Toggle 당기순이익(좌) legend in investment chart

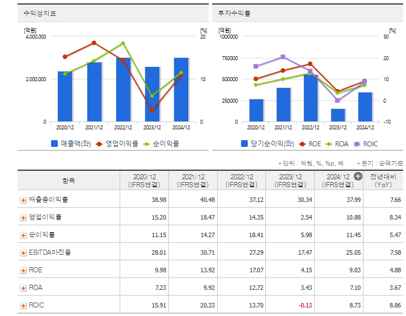point(268,144)
